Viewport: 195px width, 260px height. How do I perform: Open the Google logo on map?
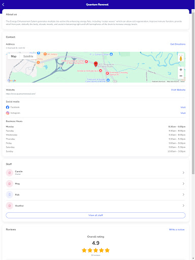coord(12,80)
